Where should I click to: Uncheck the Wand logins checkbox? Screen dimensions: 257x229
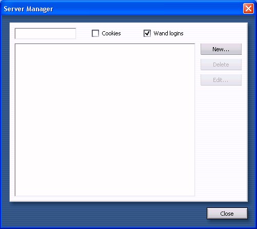click(147, 33)
